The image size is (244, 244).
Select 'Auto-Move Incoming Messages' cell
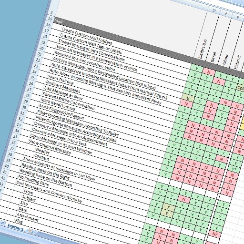click(105, 86)
